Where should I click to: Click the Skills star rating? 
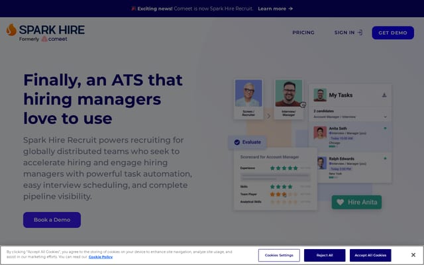point(281,187)
